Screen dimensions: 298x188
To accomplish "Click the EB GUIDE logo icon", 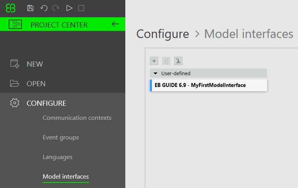I will tap(11, 8).
